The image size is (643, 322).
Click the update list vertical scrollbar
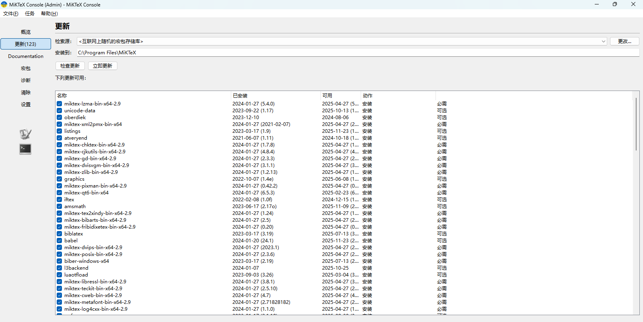(x=636, y=125)
